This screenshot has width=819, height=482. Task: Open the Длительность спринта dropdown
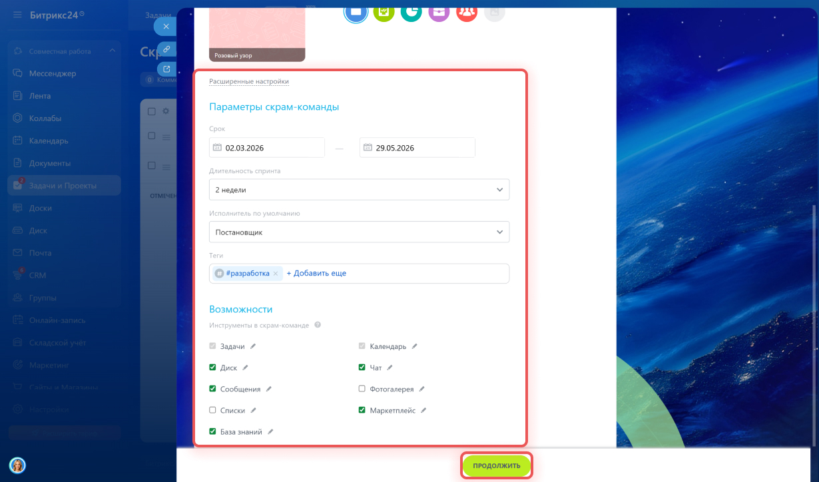point(359,190)
